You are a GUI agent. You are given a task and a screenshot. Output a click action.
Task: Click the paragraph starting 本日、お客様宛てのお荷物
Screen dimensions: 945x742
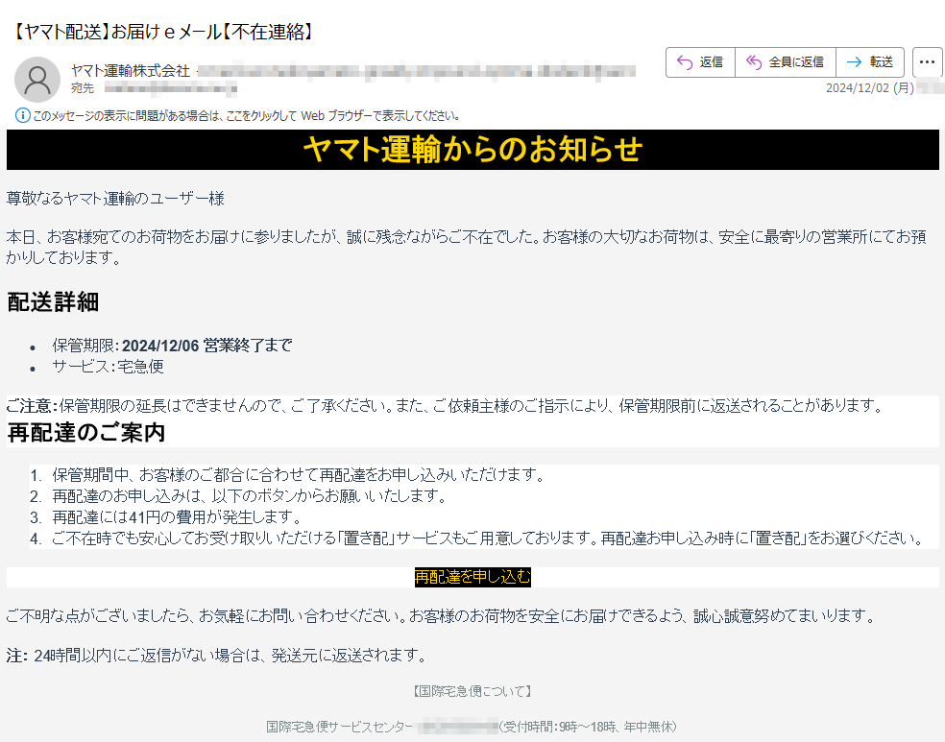coord(467,247)
